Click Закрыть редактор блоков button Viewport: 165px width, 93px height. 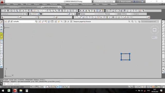[x=82, y=21]
